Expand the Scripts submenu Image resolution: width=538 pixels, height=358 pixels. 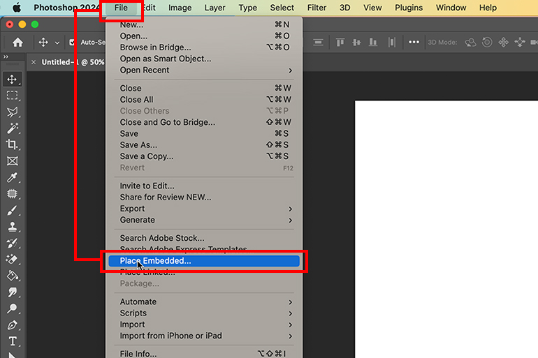coord(205,313)
